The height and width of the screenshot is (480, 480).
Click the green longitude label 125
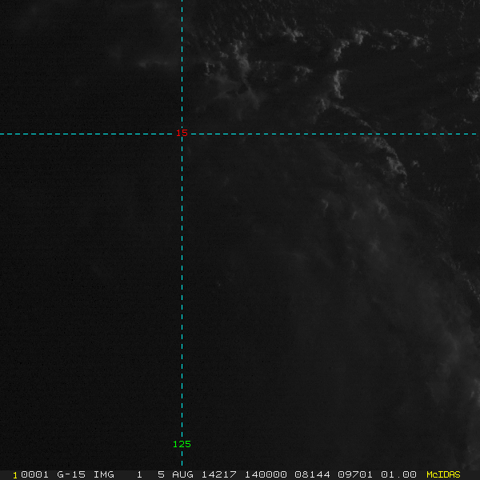(182, 444)
